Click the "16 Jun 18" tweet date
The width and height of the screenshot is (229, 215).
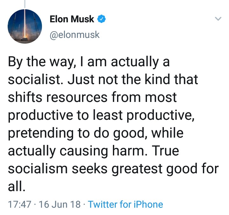click(59, 204)
